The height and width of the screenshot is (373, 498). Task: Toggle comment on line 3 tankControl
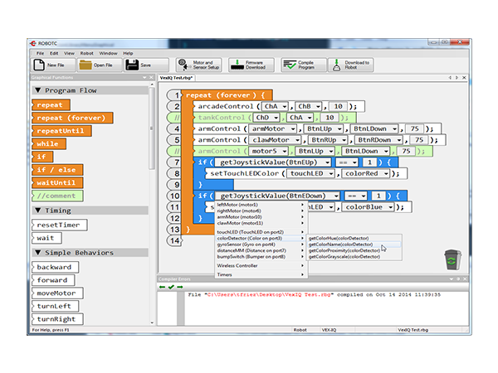(x=175, y=118)
